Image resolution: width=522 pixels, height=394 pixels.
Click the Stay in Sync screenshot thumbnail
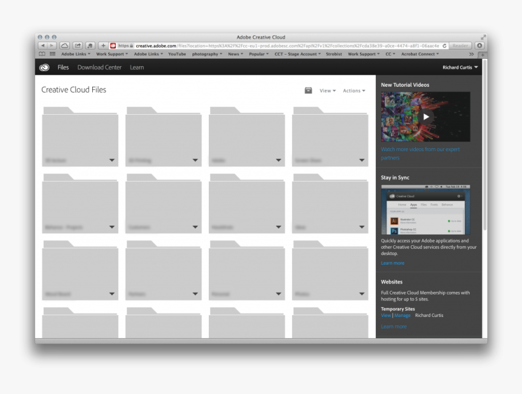[x=425, y=209]
